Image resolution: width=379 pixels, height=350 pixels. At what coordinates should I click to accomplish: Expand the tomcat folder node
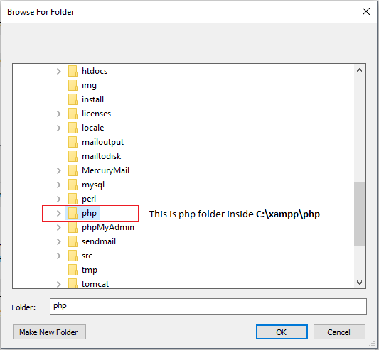pyautogui.click(x=59, y=284)
